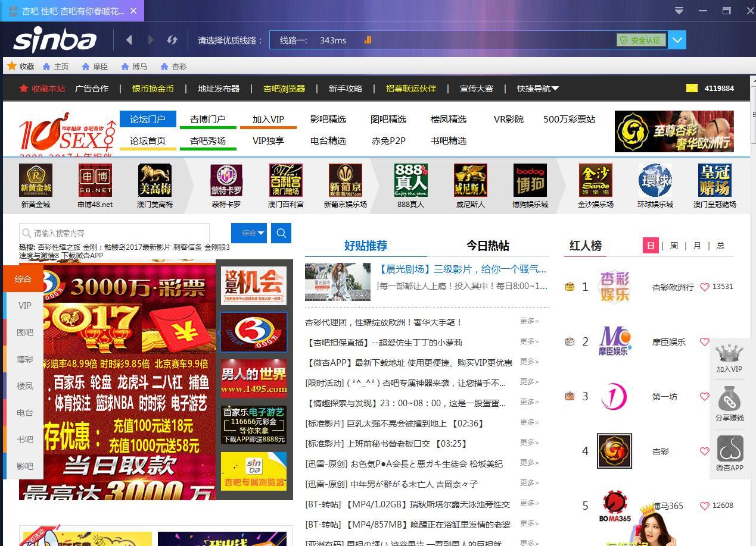This screenshot has height=546, width=756.
Task: Click the browser forward arrow
Action: click(x=151, y=40)
